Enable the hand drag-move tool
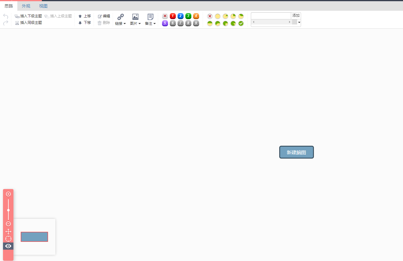Image resolution: width=403 pixels, height=261 pixels. point(8,231)
